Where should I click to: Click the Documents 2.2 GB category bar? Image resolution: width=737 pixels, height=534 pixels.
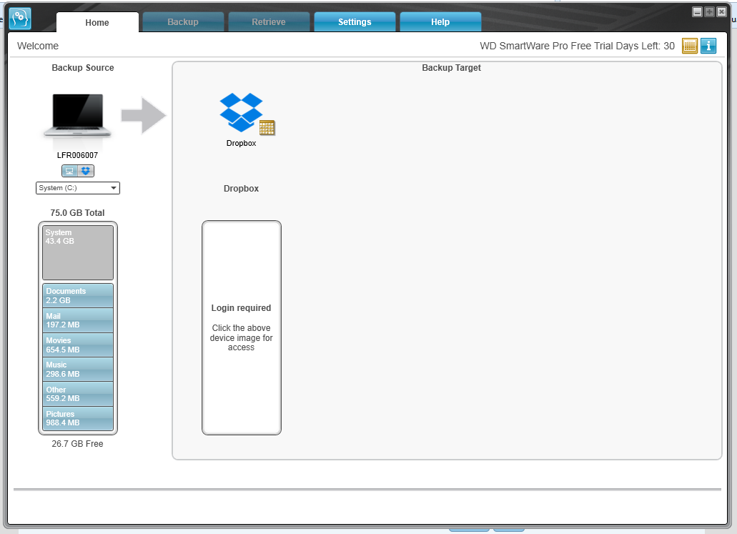click(x=77, y=296)
